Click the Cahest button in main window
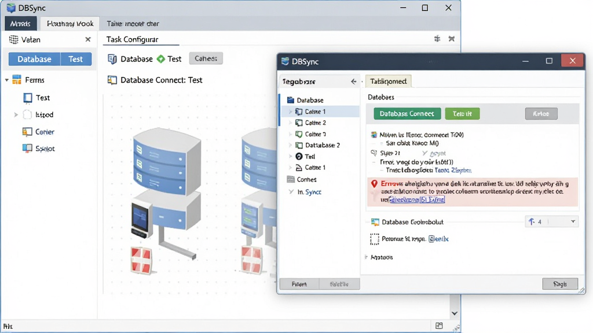This screenshot has width=593, height=333. coord(206,58)
